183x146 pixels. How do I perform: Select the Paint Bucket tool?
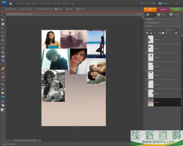point(3,89)
